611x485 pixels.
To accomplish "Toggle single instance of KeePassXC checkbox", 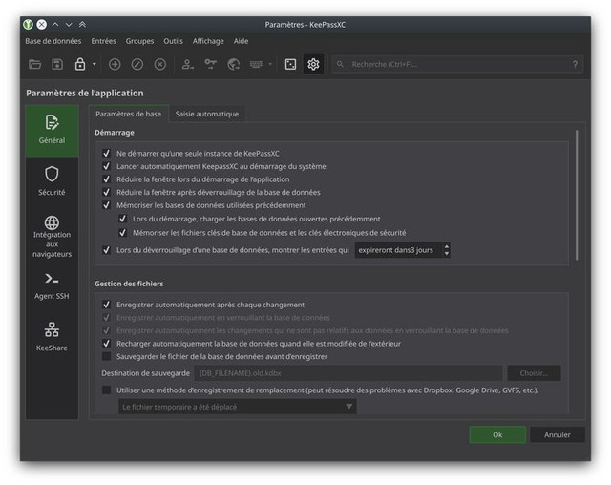I will (106, 153).
